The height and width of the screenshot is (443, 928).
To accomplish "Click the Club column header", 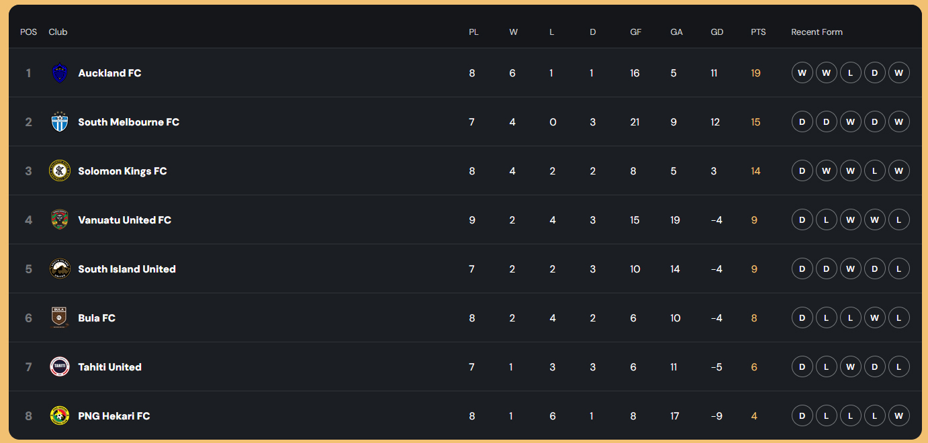I will [58, 32].
